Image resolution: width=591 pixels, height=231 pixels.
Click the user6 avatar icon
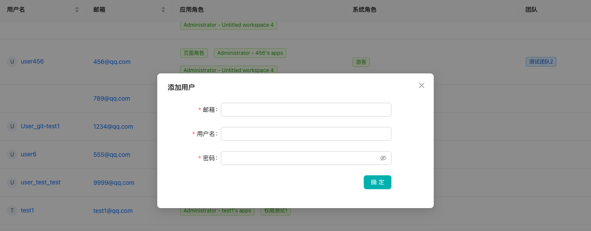[12, 155]
